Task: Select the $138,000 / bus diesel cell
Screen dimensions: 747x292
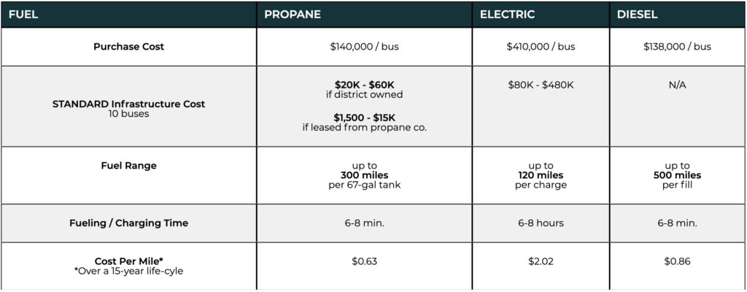Action: tap(677, 47)
